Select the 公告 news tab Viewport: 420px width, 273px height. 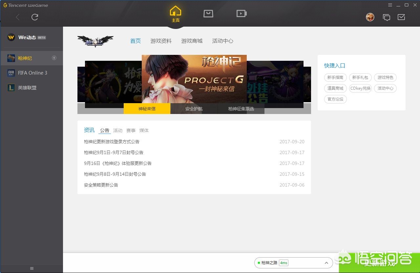coord(105,130)
